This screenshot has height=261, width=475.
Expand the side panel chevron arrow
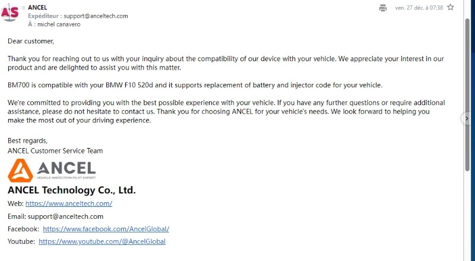click(x=467, y=119)
